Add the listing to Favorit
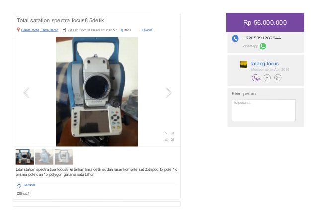 pyautogui.click(x=147, y=30)
